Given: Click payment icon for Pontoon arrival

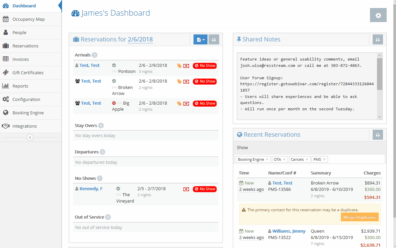Looking at the screenshot, I should (x=186, y=66).
